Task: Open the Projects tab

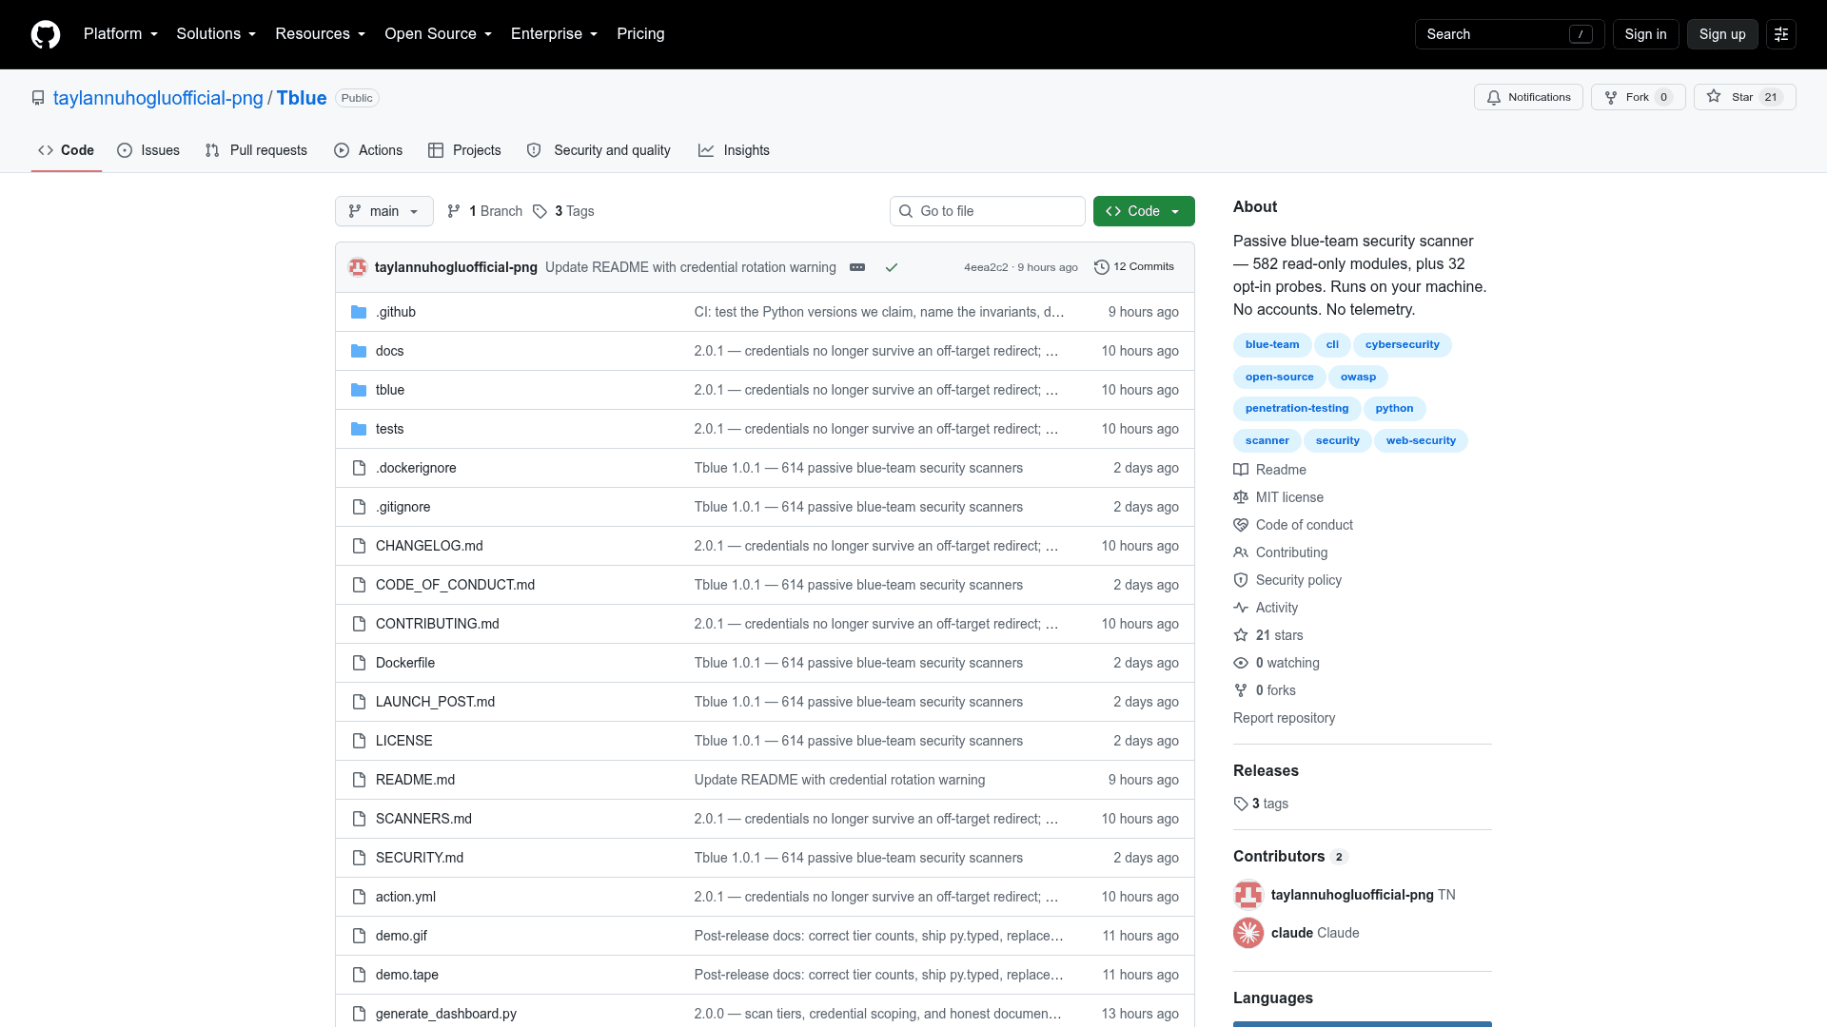Action: click(464, 150)
